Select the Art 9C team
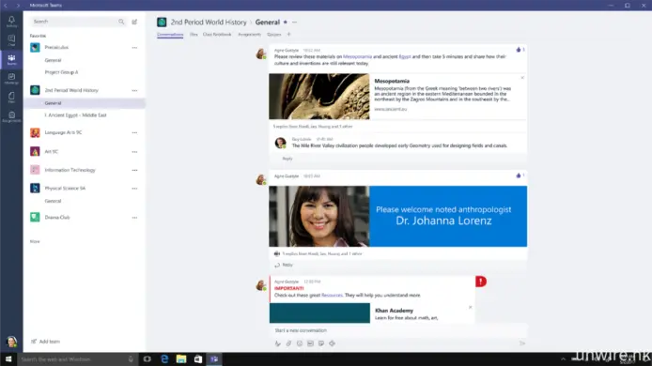This screenshot has height=366, width=652. pos(51,152)
